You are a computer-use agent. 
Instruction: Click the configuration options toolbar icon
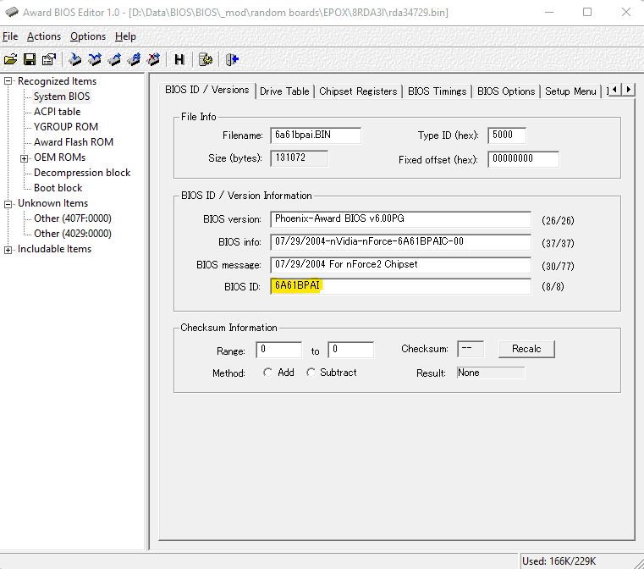206,59
